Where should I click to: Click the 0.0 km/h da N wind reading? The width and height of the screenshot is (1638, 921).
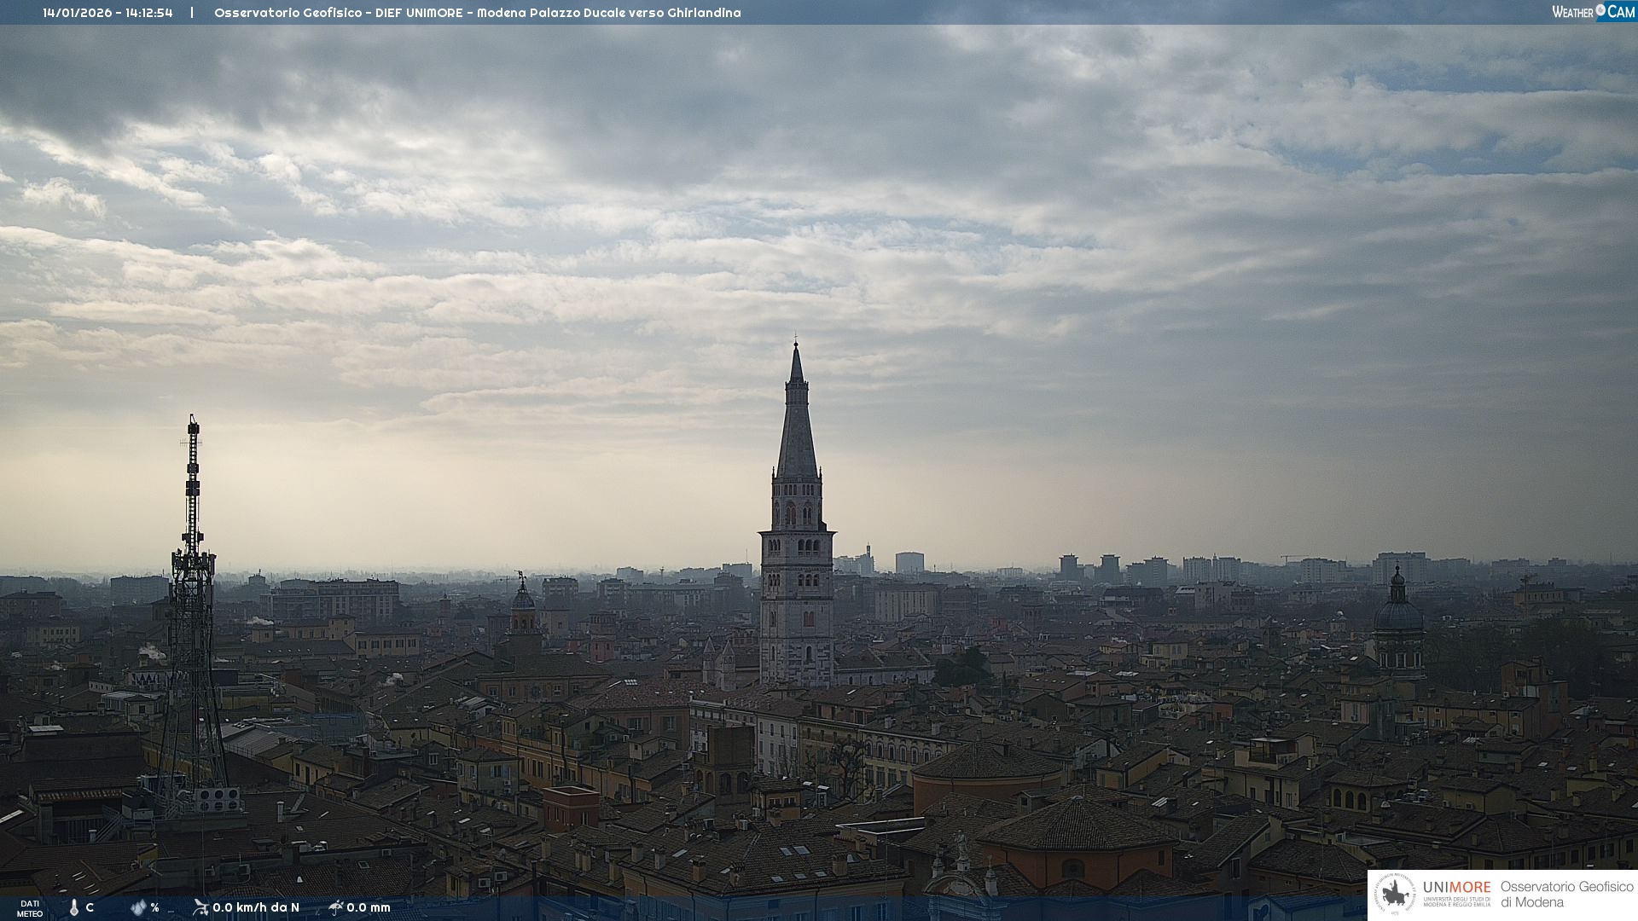pyautogui.click(x=256, y=907)
